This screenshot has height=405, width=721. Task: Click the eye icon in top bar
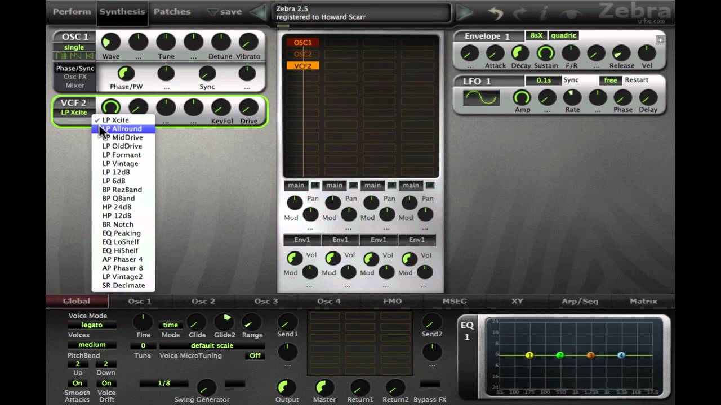coord(571,13)
